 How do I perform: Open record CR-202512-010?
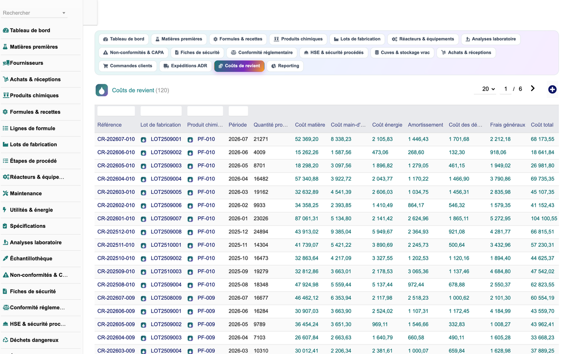[116, 232]
